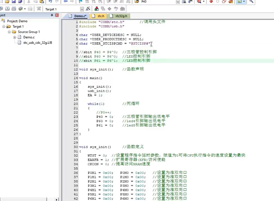Click the "@STCISP#" string literal

[x=139, y=44]
